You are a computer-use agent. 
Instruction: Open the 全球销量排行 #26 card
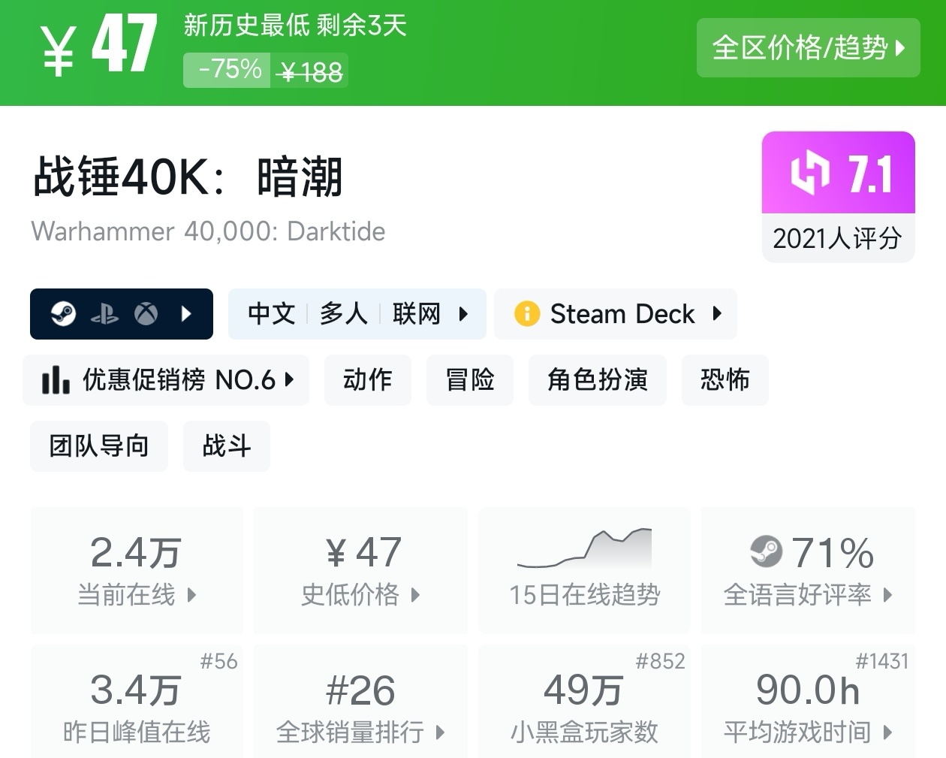361,701
